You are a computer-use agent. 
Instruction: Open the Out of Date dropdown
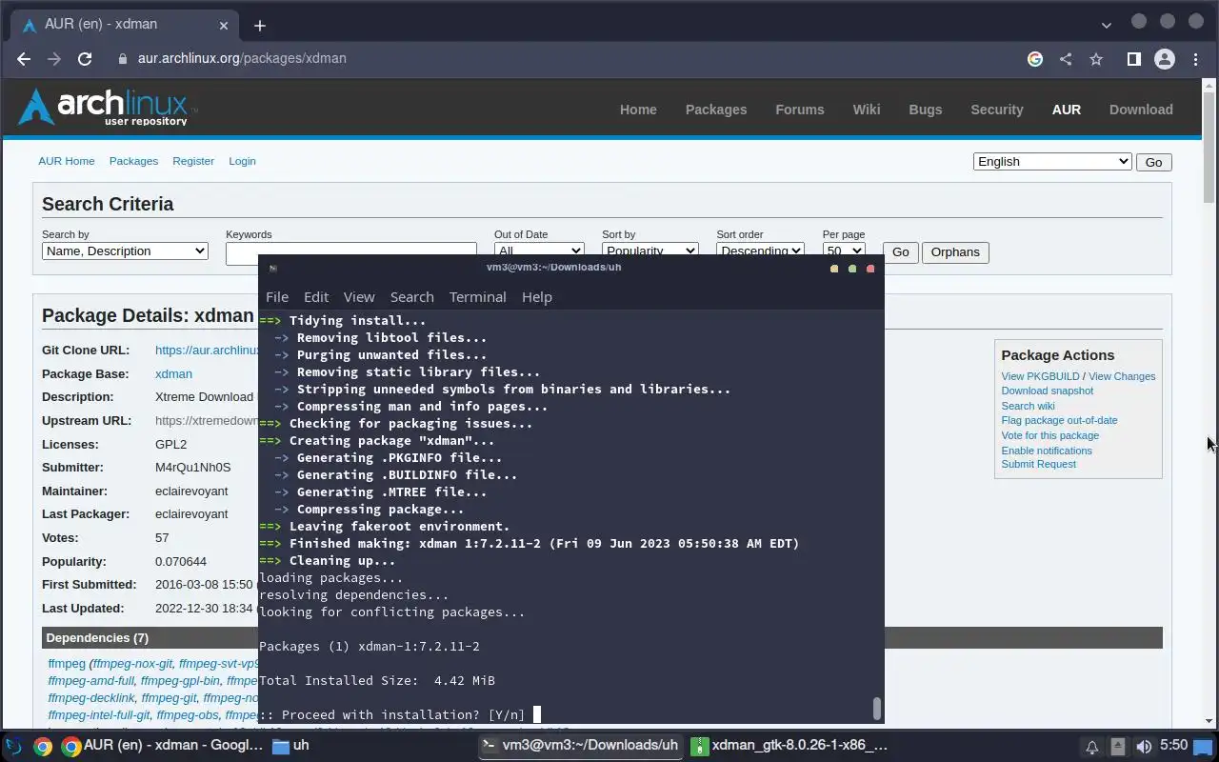pos(539,249)
